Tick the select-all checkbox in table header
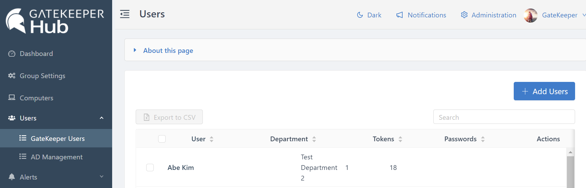The image size is (586, 188). pos(162,139)
